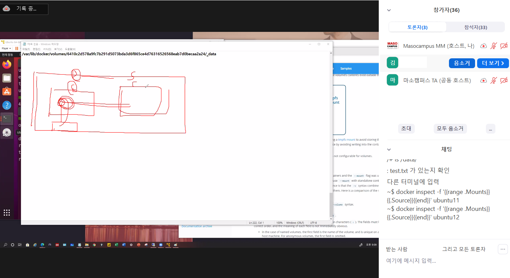Open Ubuntu Software from the dock
Viewport: 510px width, 278px height.
(7, 92)
